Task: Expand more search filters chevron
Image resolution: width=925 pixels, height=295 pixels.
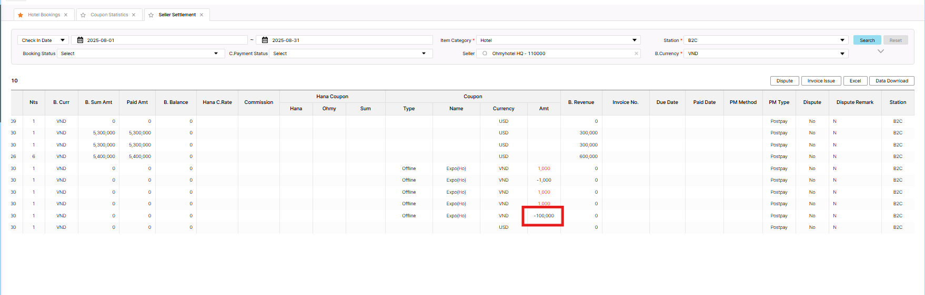Action: point(880,51)
